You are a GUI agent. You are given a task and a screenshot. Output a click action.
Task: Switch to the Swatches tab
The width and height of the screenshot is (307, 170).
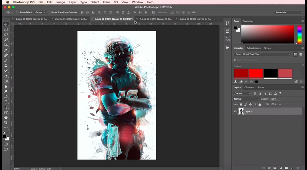tap(248, 21)
